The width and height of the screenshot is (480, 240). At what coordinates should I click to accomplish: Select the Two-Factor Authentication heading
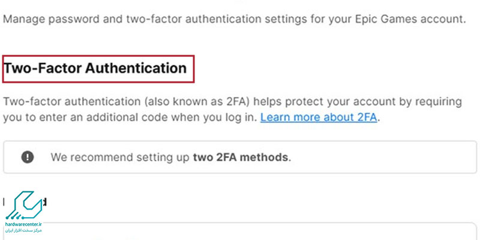95,68
